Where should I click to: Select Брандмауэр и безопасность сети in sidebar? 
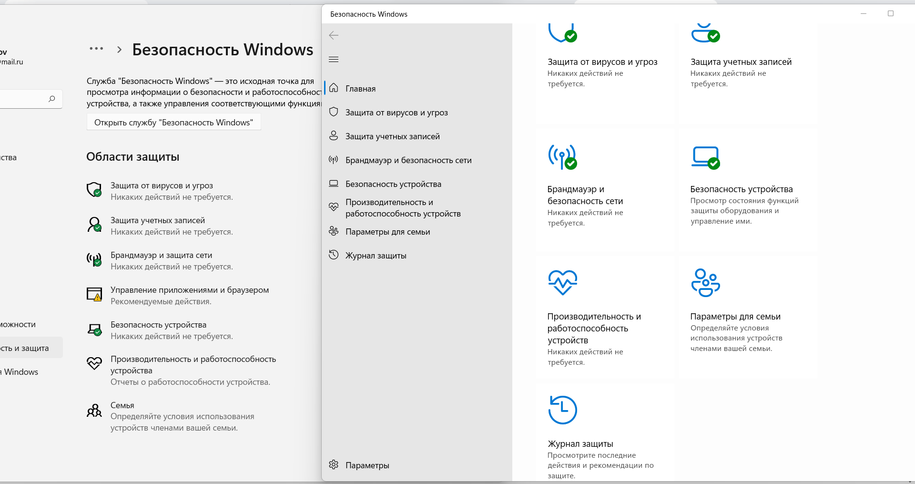pos(417,160)
